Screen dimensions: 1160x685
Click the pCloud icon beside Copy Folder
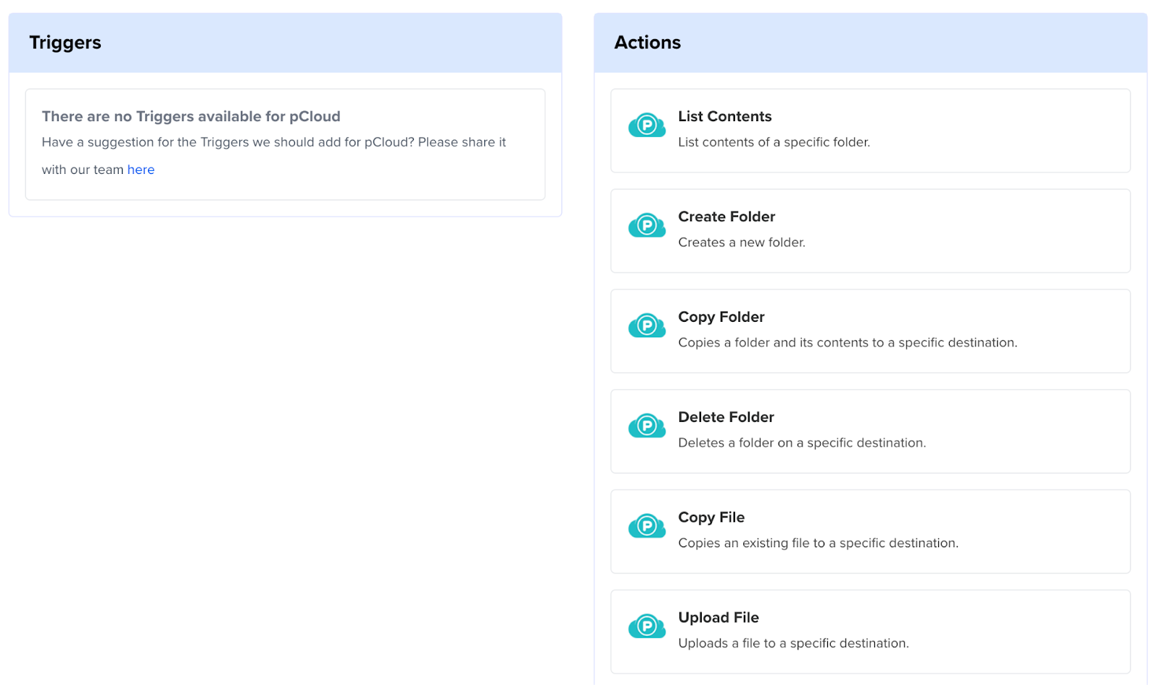click(x=647, y=326)
